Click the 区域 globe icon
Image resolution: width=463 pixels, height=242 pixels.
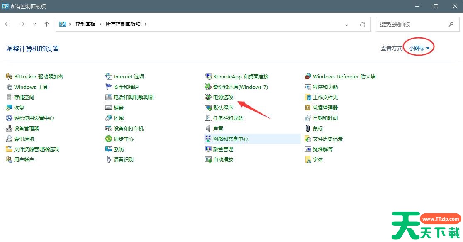click(x=109, y=118)
